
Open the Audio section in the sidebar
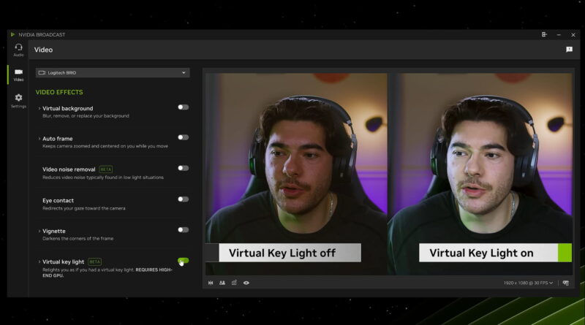click(x=18, y=50)
